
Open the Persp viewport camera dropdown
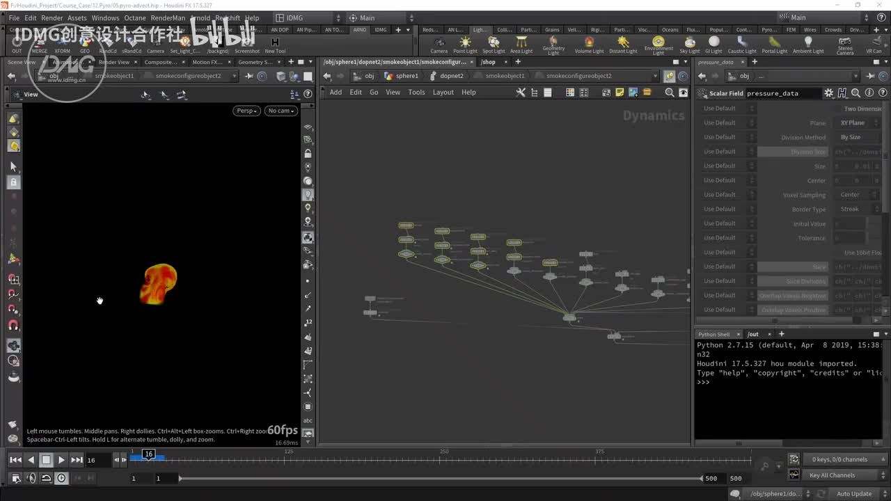[x=246, y=111]
